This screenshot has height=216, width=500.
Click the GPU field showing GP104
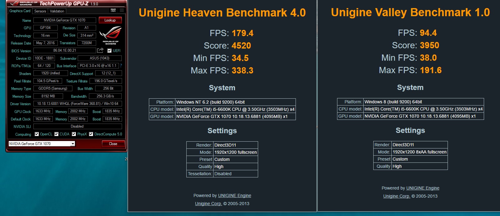click(46, 28)
